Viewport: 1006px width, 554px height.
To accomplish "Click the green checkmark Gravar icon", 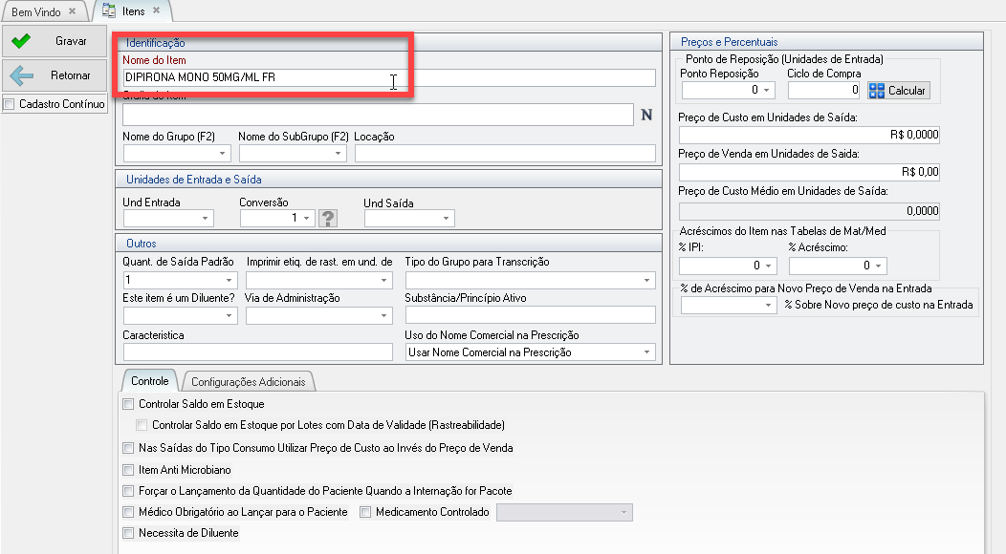I will pos(22,42).
